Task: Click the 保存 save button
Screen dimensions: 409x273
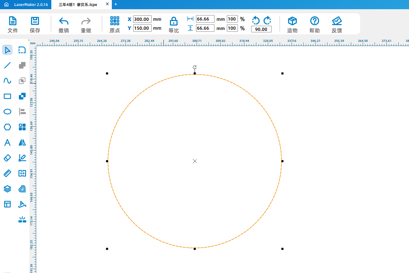Action: [35, 25]
